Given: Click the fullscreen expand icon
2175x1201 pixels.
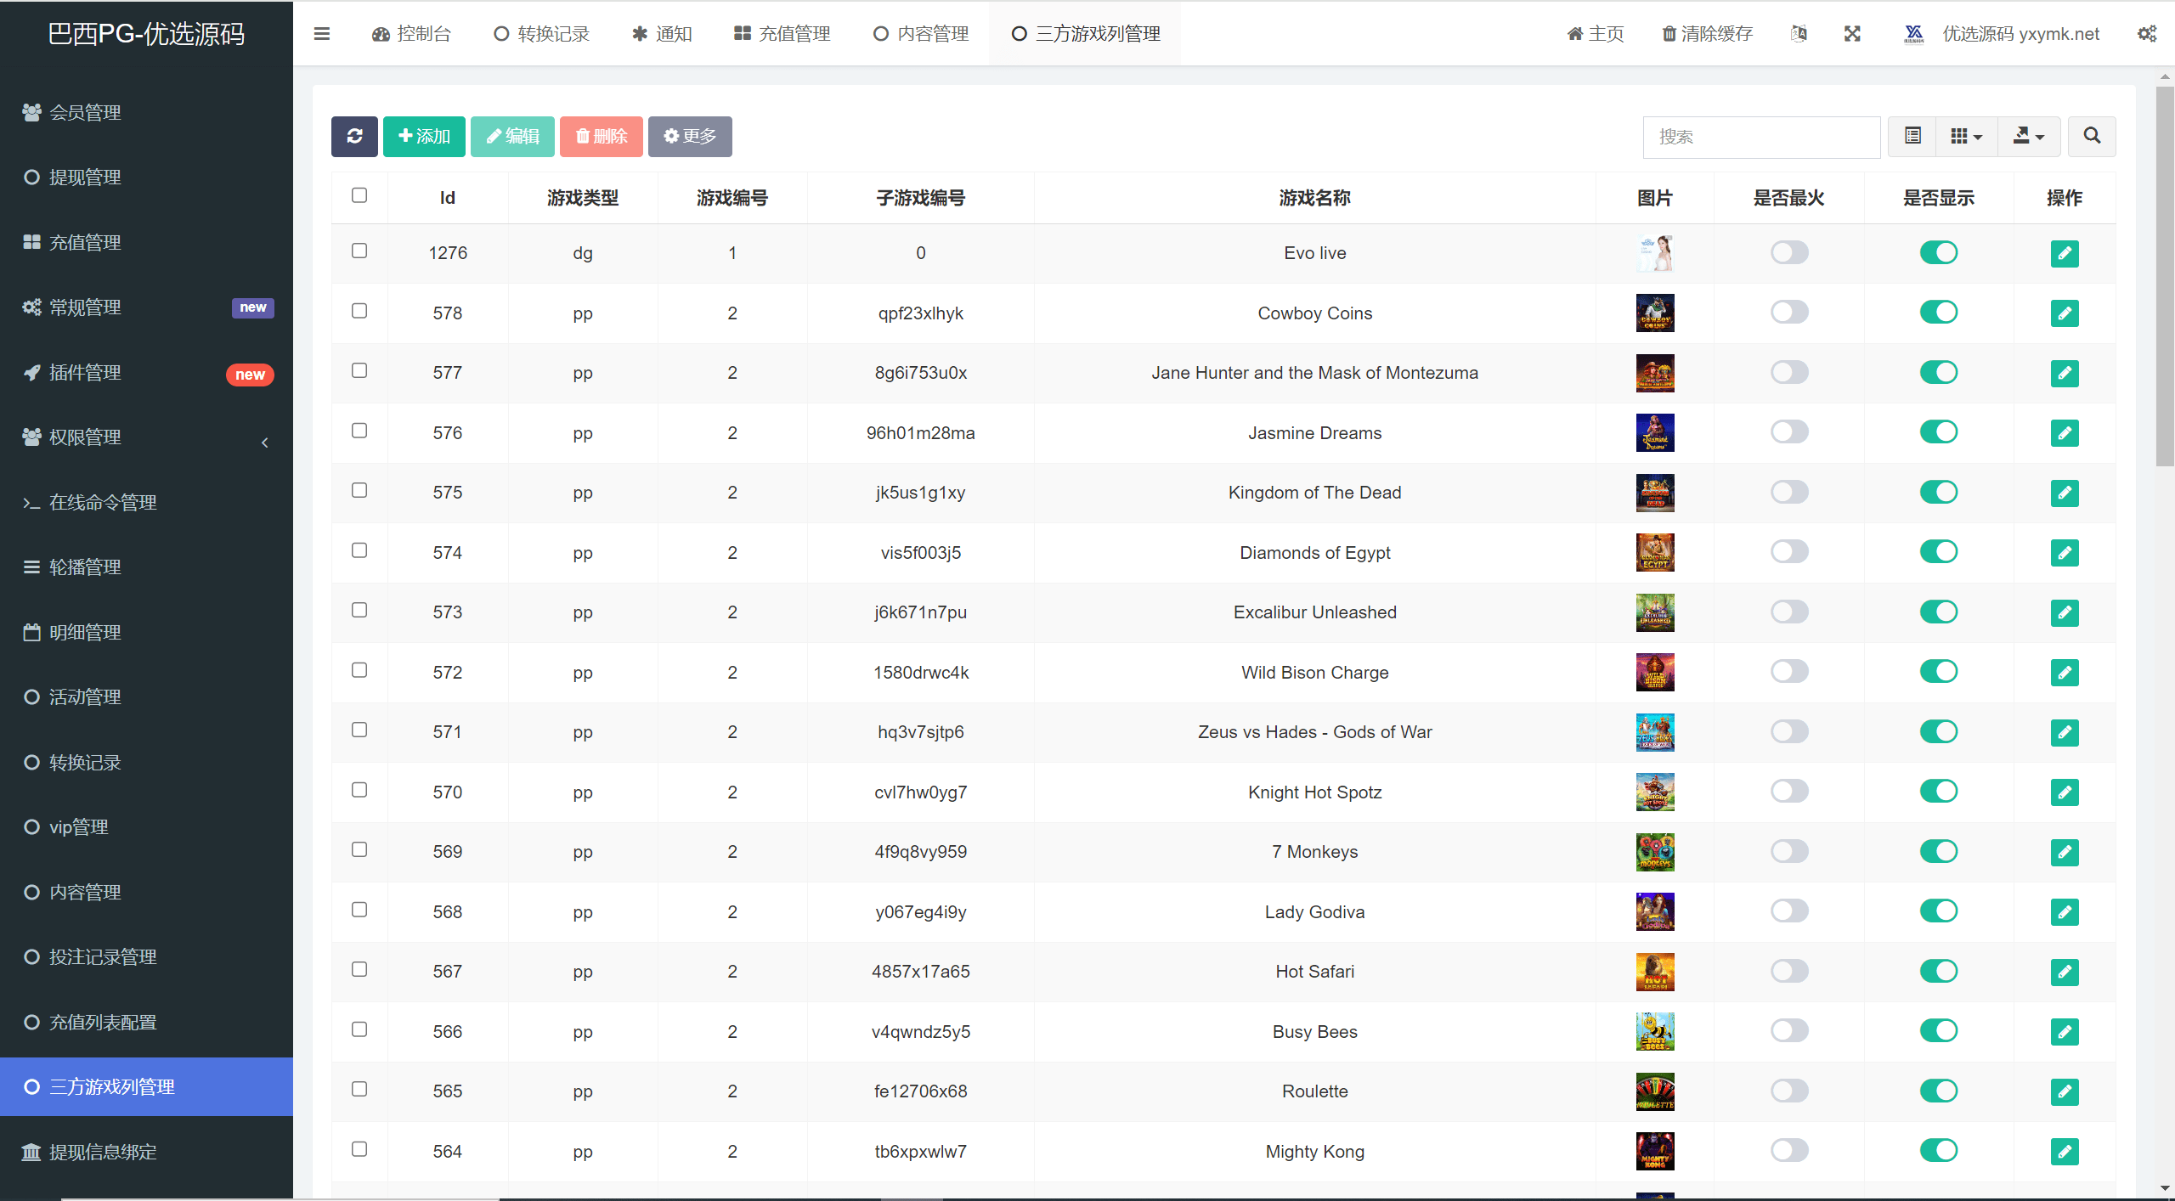Looking at the screenshot, I should (1852, 34).
